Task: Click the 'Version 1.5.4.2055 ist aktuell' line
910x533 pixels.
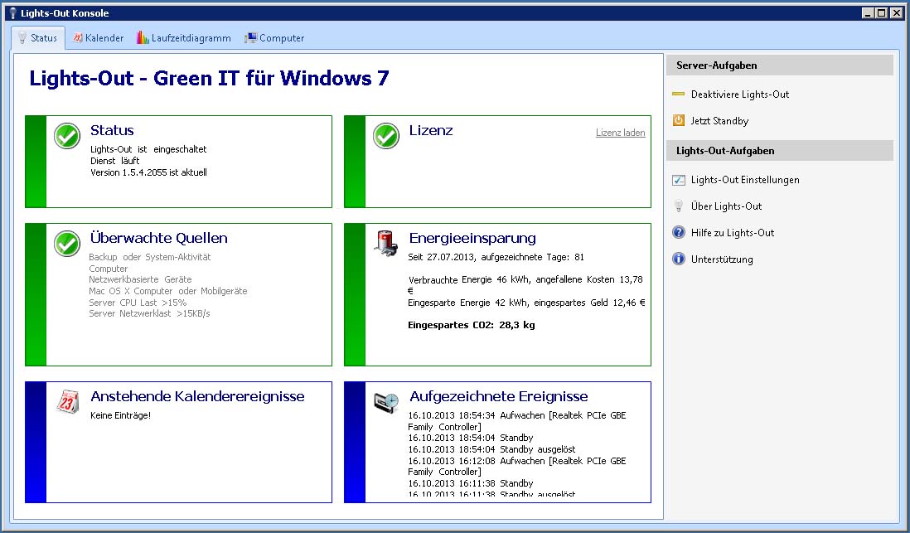Action: coord(148,172)
